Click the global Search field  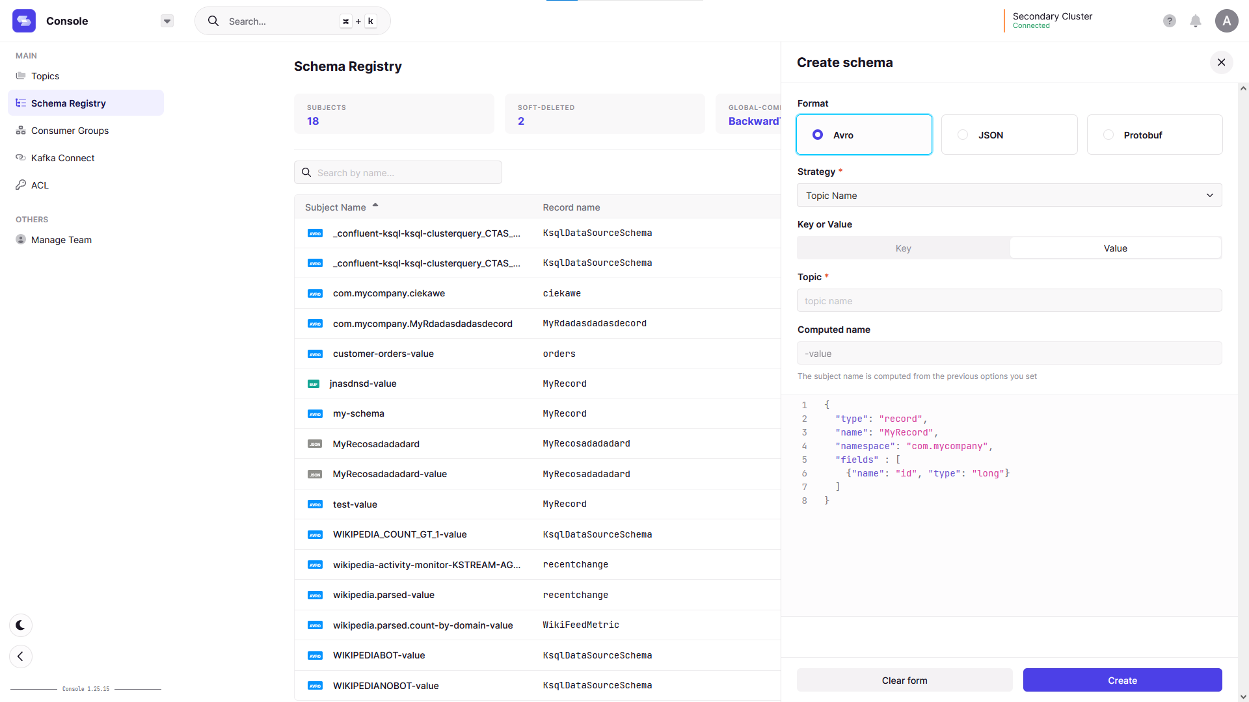pyautogui.click(x=293, y=21)
